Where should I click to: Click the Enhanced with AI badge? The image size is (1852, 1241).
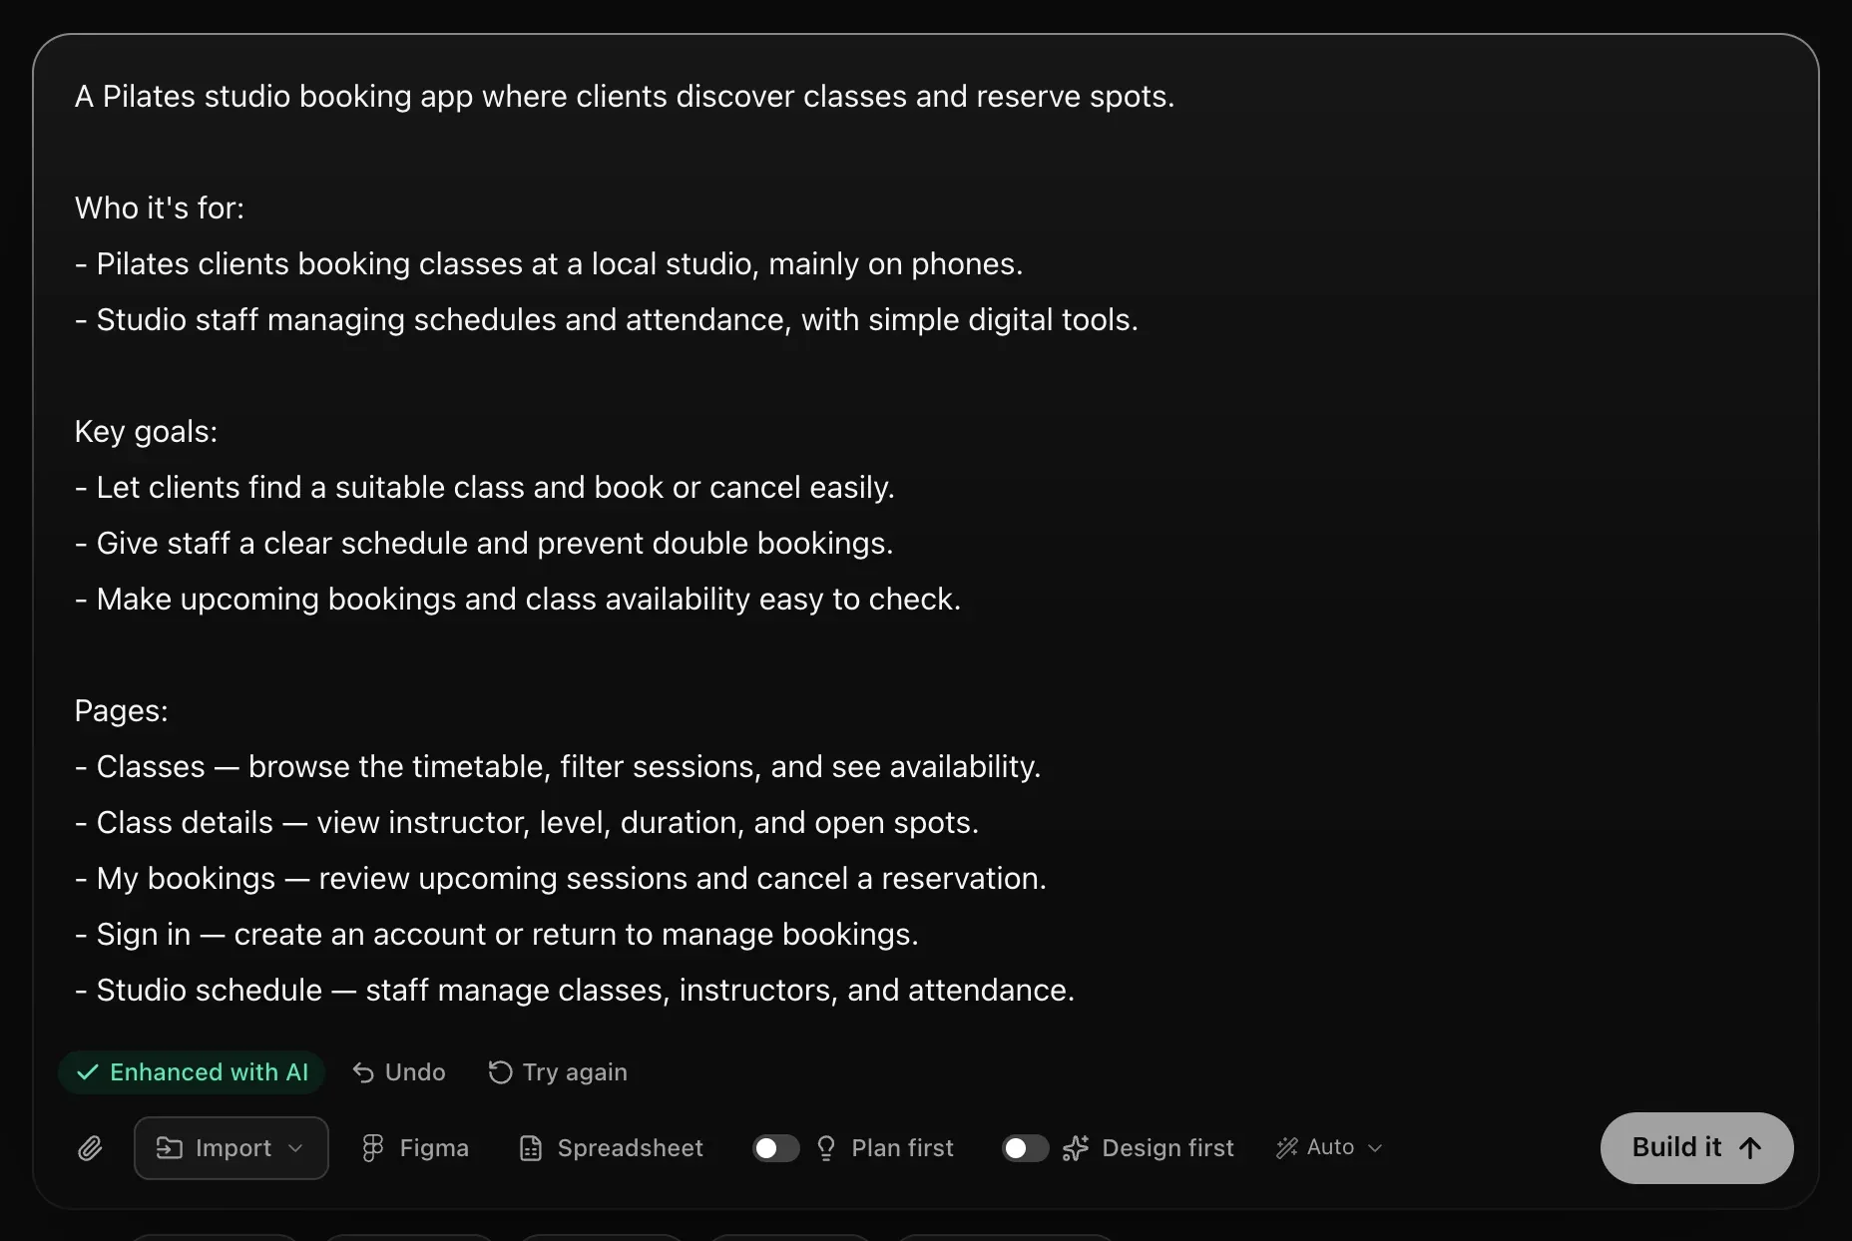[x=192, y=1072]
